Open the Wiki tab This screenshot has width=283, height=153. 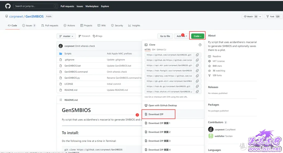point(102,26)
